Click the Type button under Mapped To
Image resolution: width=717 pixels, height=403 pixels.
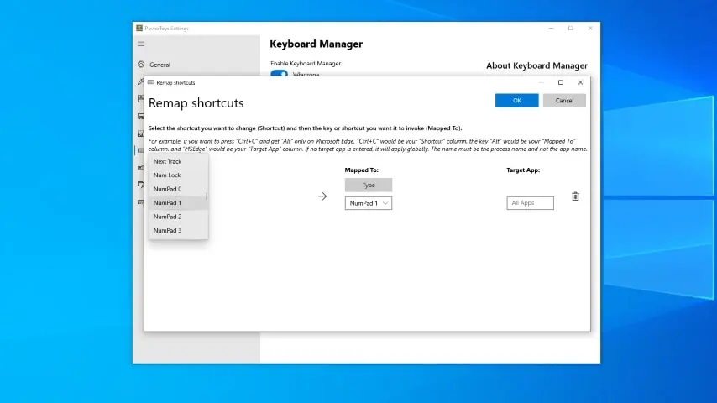point(368,185)
